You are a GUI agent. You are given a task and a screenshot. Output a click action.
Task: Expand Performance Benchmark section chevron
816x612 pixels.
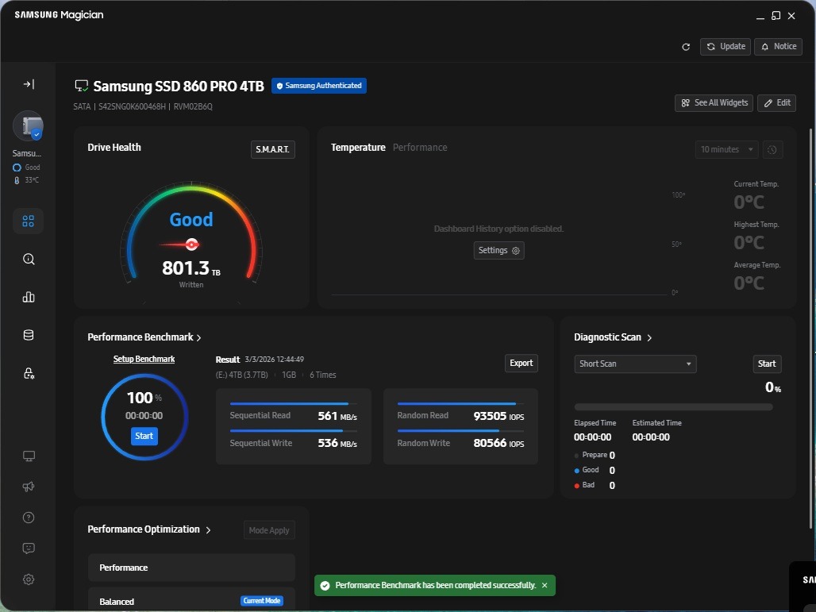click(x=198, y=337)
